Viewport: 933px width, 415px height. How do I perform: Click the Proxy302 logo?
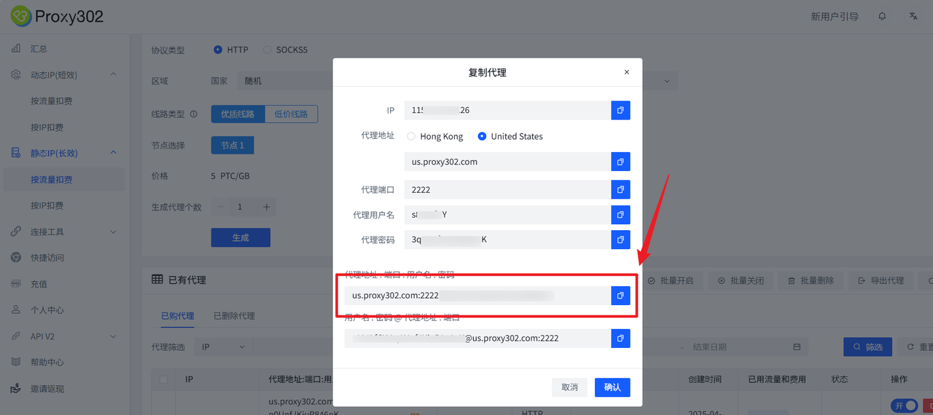tap(57, 15)
